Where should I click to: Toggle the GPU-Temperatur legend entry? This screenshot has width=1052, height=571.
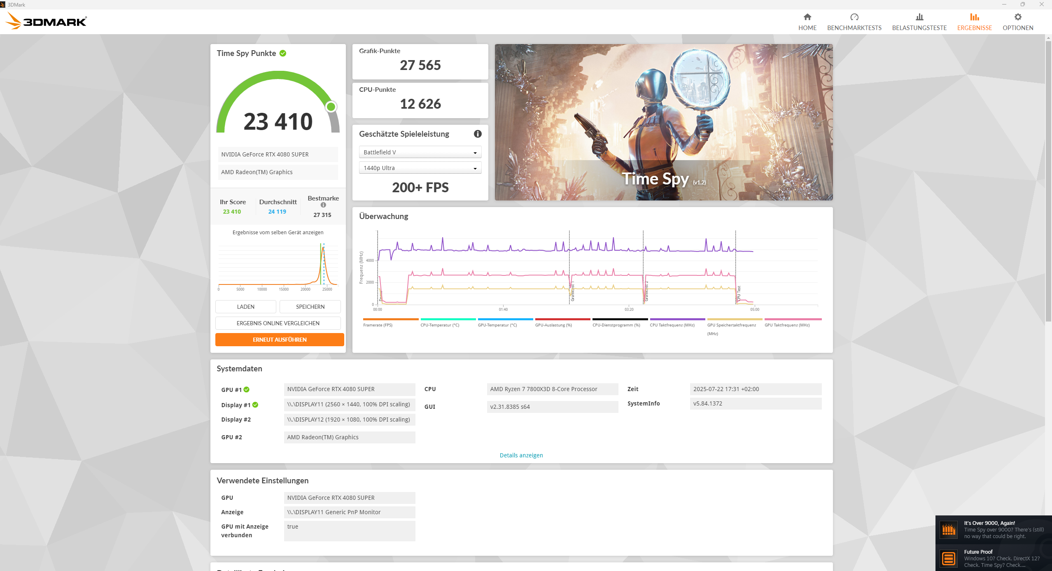pos(497,325)
